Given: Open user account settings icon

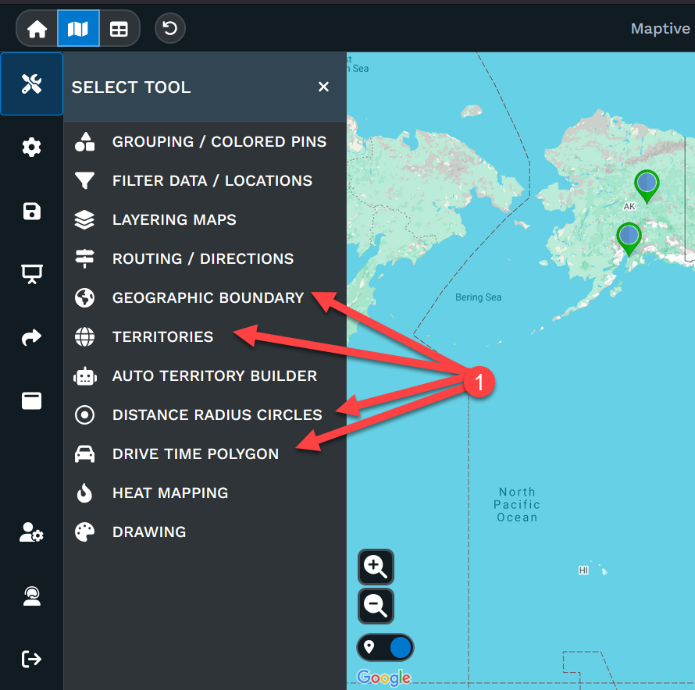Looking at the screenshot, I should point(31,532).
